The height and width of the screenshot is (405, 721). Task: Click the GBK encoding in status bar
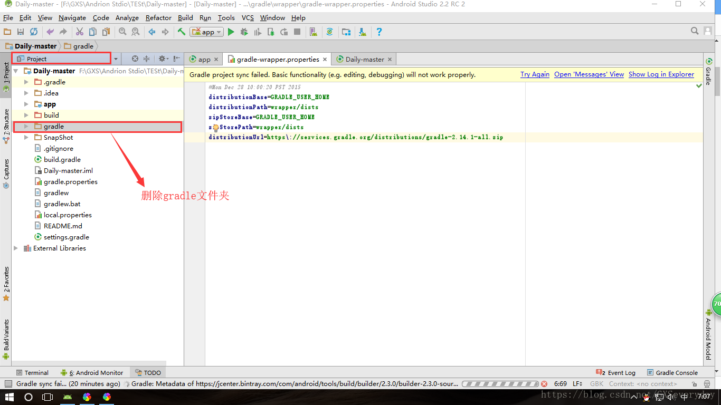pos(596,384)
